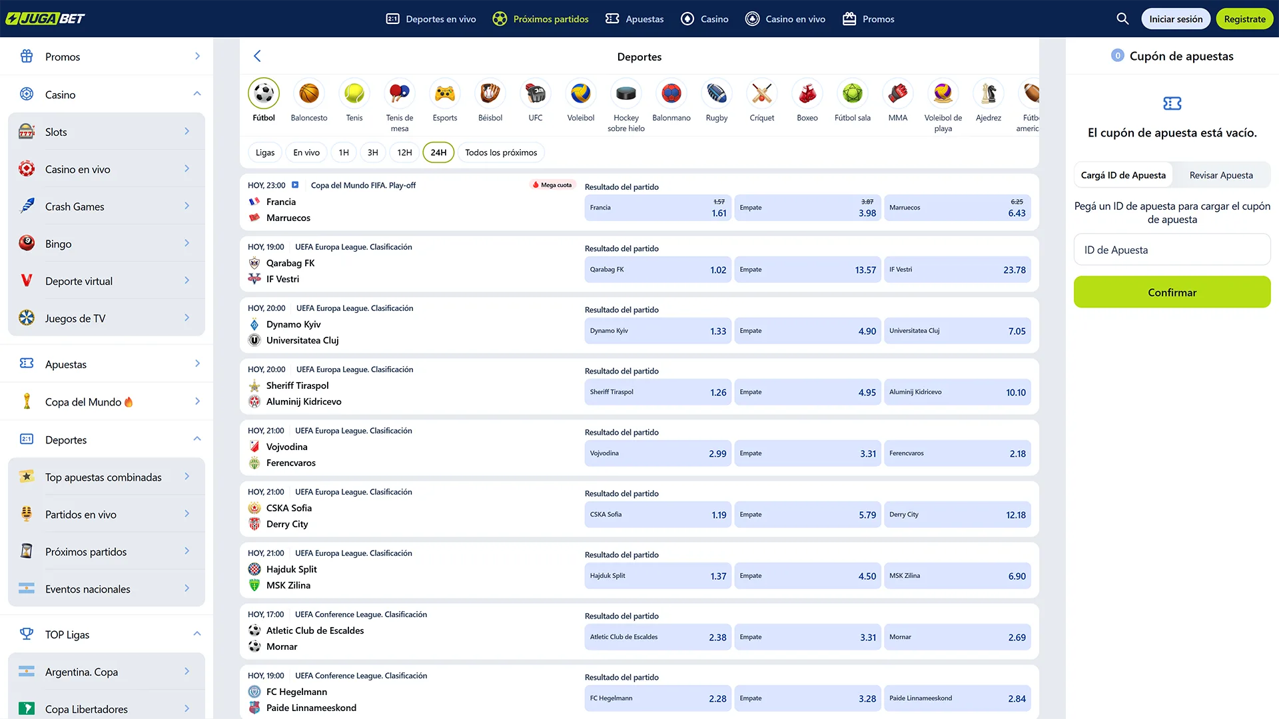Open Próximos partidos top menu
1279x719 pixels.
[x=540, y=19]
